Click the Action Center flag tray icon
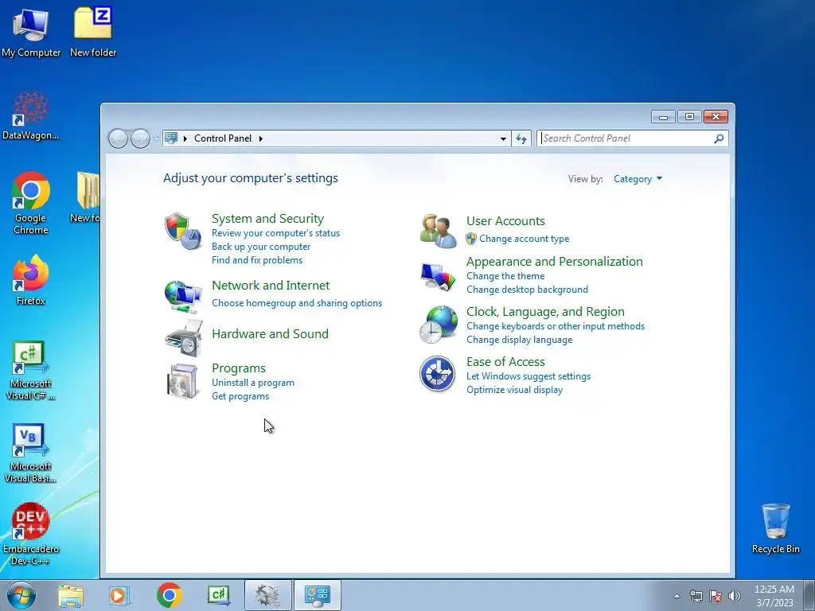 [716, 596]
